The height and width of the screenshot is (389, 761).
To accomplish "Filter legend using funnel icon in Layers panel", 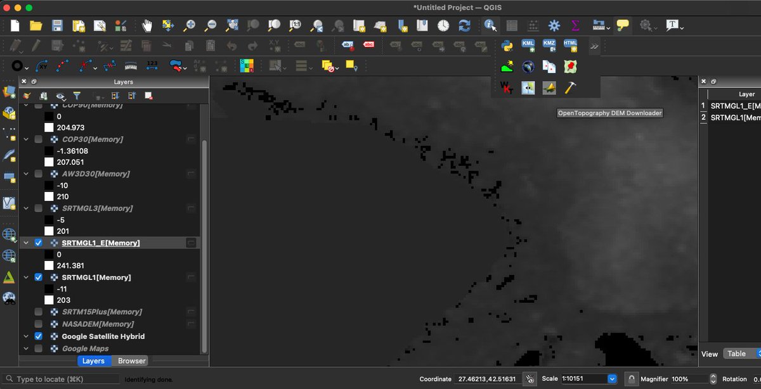I will 77,96.
